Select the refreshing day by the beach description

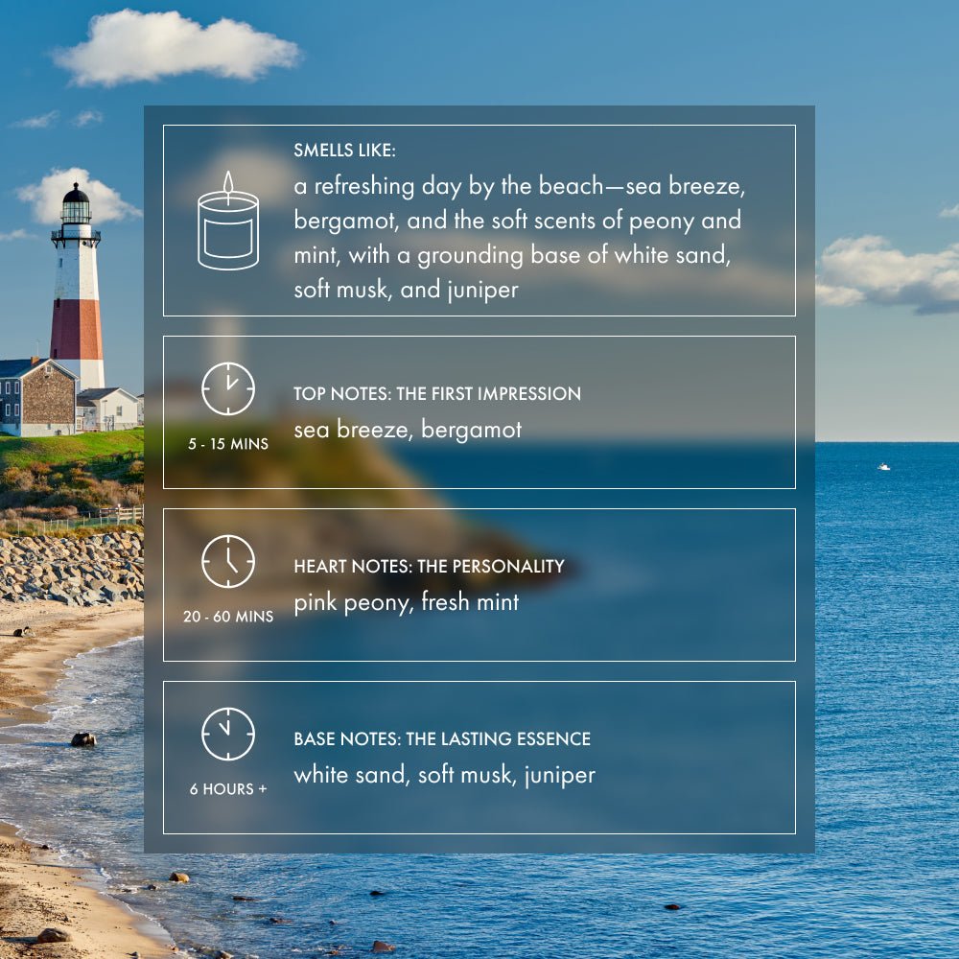pyautogui.click(x=518, y=238)
